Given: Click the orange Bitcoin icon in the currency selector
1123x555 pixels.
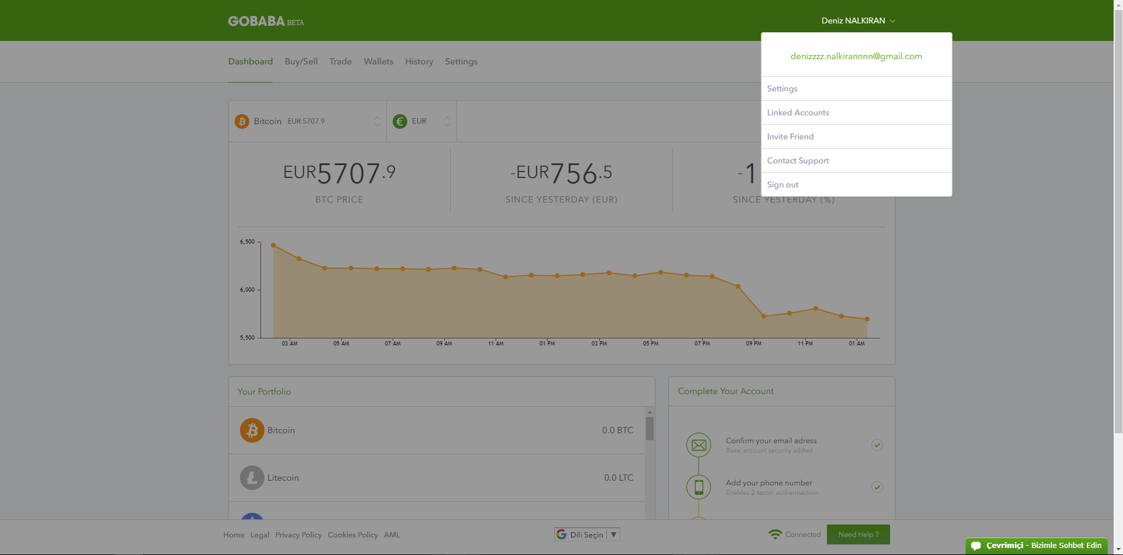Looking at the screenshot, I should pyautogui.click(x=242, y=121).
